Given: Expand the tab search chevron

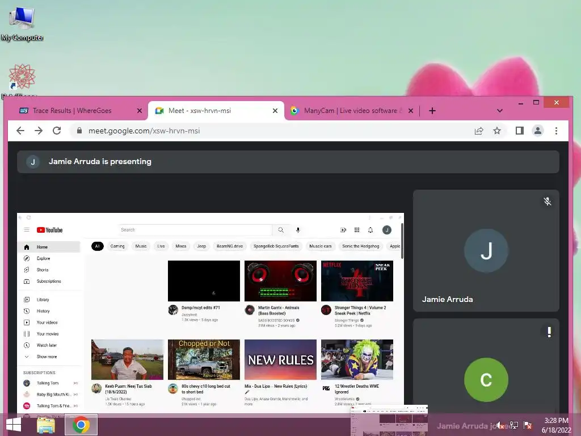Looking at the screenshot, I should point(499,111).
